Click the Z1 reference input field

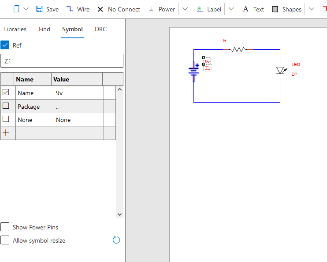coord(62,61)
